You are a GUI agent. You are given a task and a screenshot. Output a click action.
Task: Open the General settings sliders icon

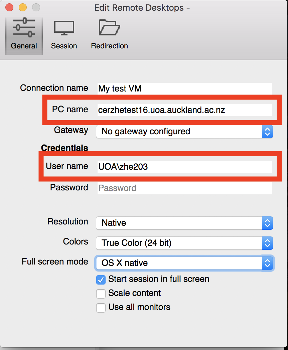click(24, 27)
